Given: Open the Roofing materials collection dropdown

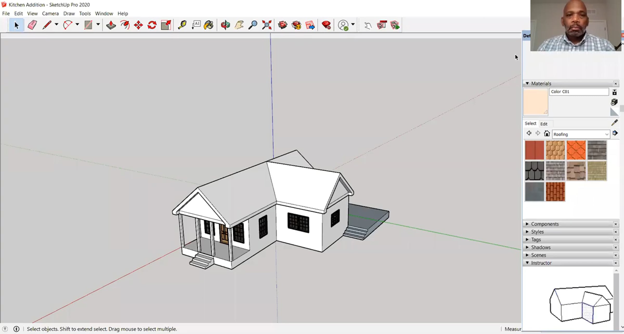Looking at the screenshot, I should (607, 134).
